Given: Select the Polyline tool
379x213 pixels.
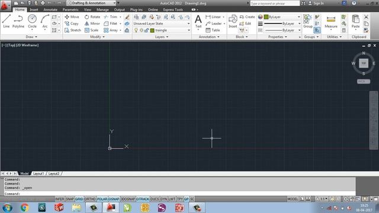Looking at the screenshot, I should 18,21.
